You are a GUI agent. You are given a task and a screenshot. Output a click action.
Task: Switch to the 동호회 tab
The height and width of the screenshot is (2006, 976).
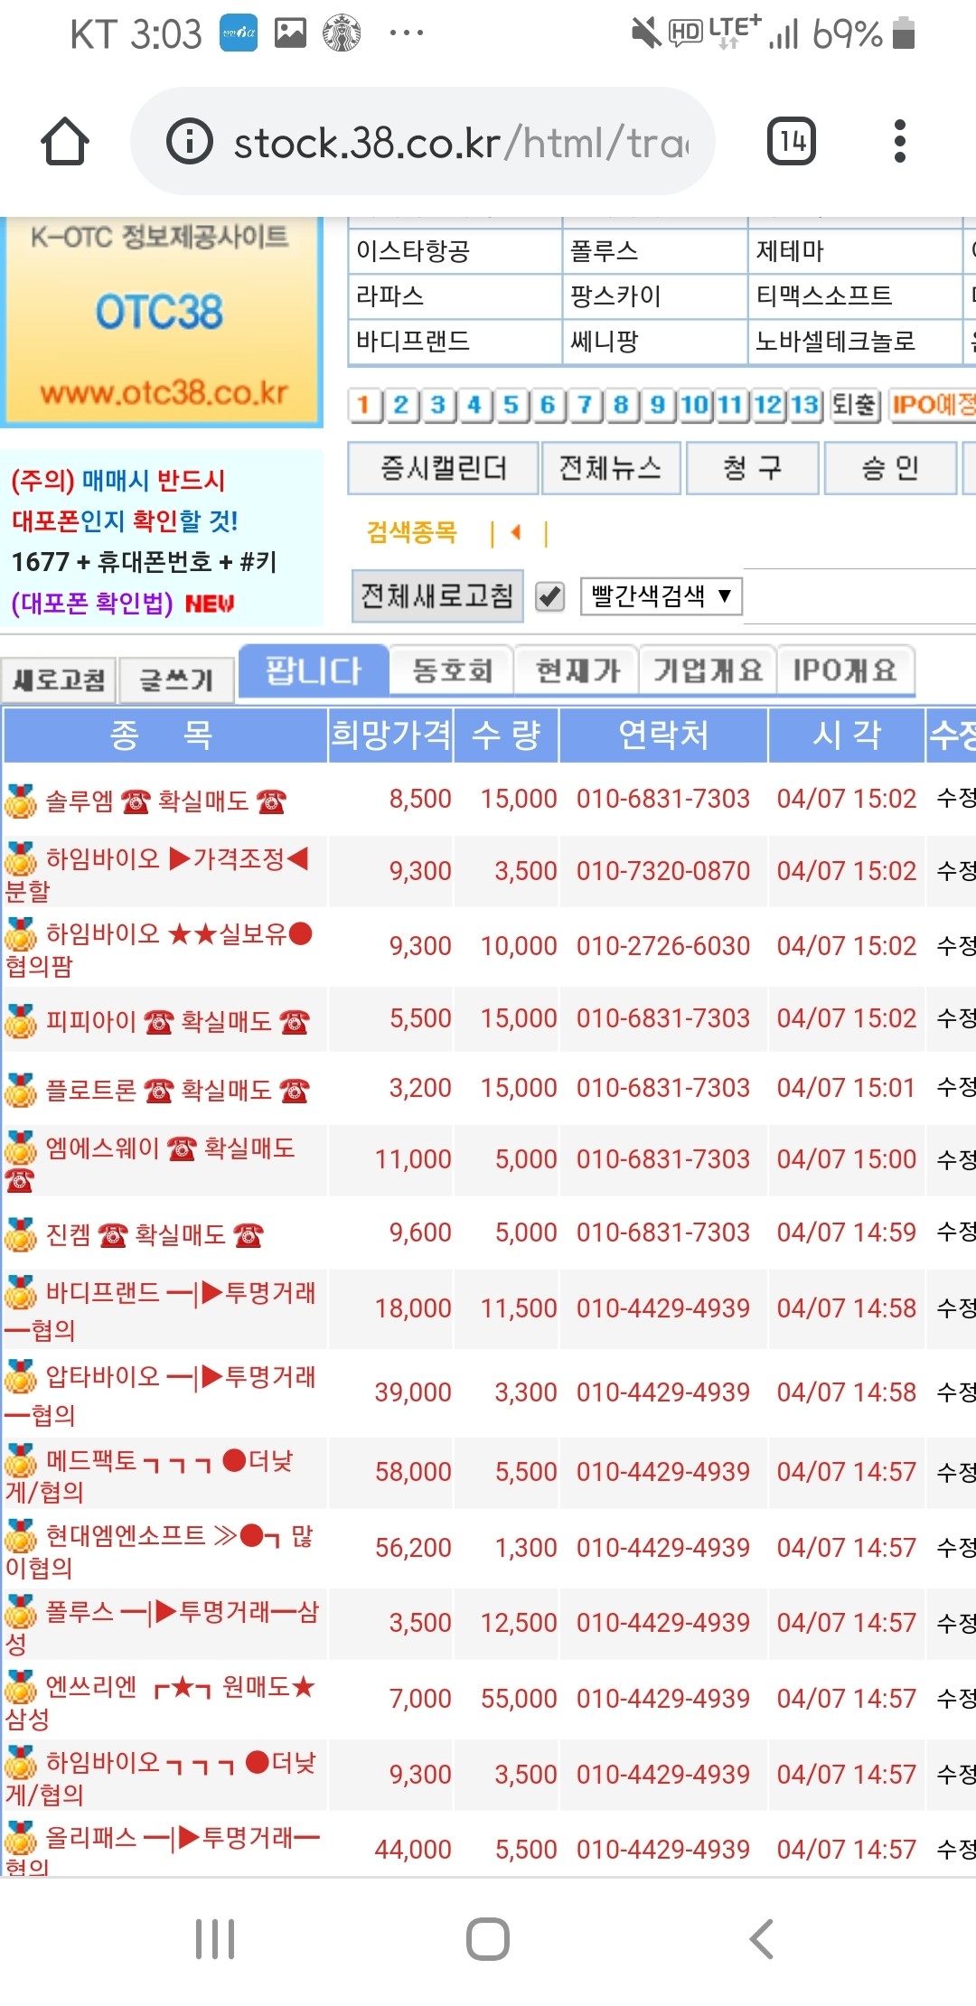point(452,670)
